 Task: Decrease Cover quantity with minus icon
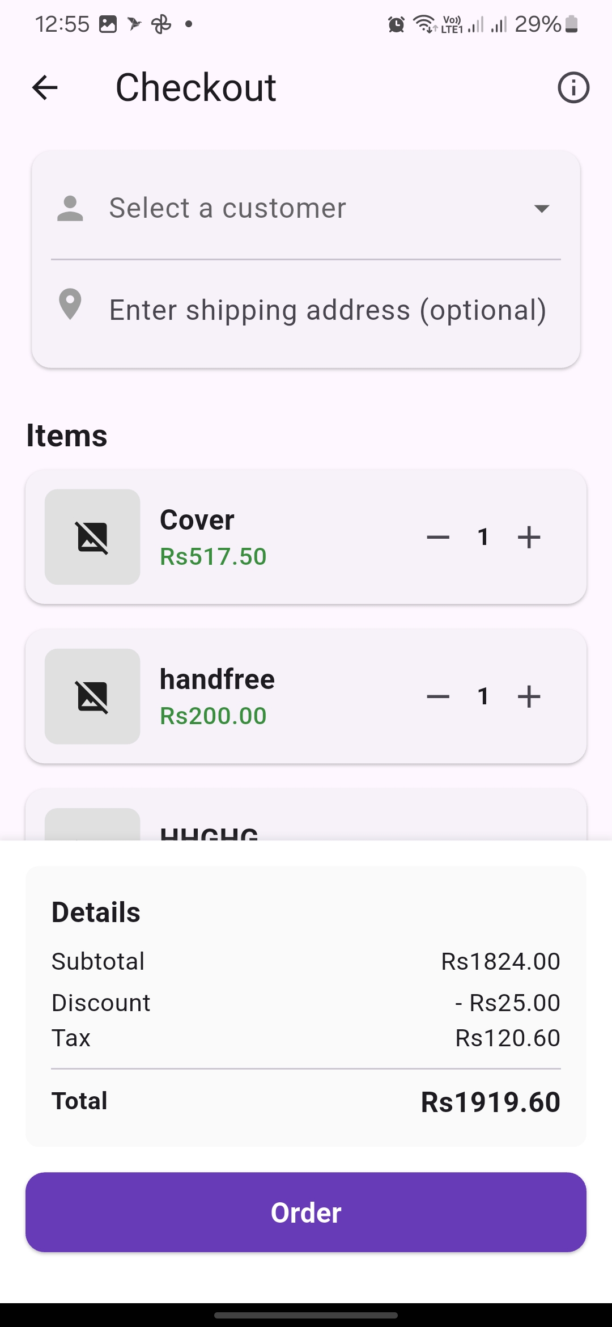click(438, 537)
